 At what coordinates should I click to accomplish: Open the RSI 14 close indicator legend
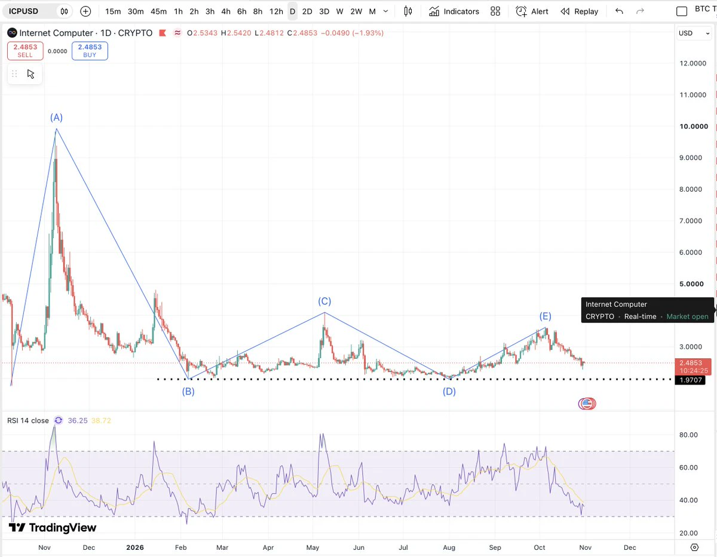click(x=28, y=420)
